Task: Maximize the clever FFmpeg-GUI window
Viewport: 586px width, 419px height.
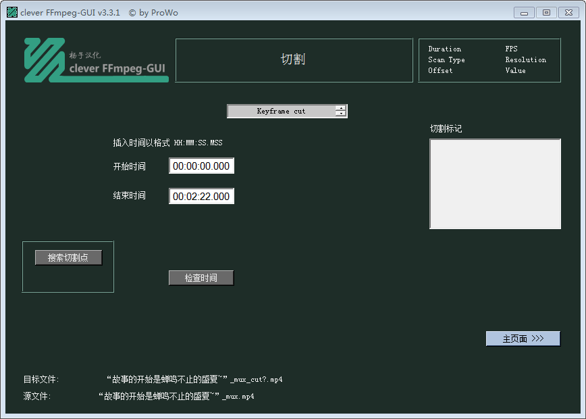Action: tap(546, 12)
